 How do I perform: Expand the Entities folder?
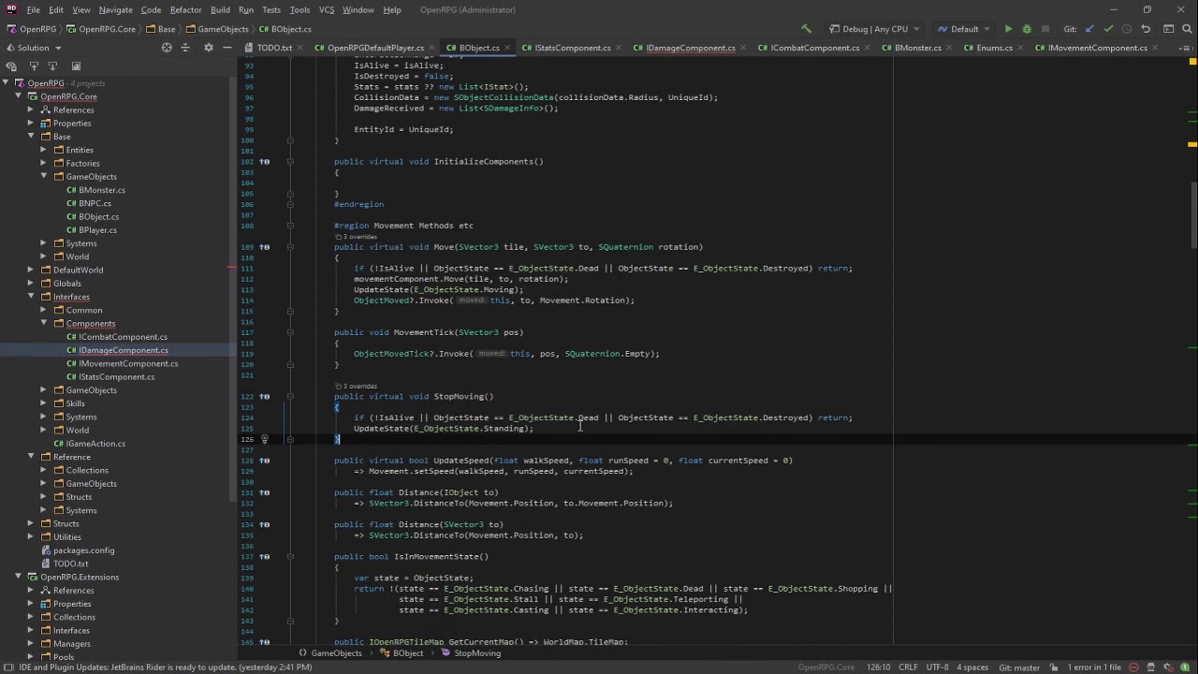coord(43,150)
